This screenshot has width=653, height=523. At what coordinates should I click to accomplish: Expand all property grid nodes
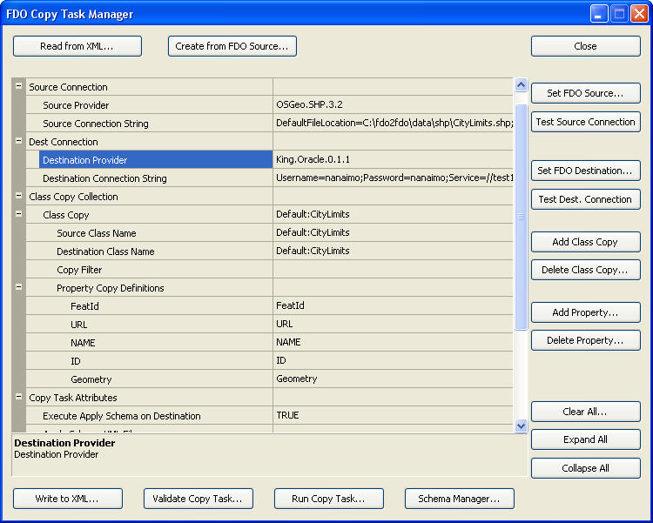pyautogui.click(x=585, y=439)
